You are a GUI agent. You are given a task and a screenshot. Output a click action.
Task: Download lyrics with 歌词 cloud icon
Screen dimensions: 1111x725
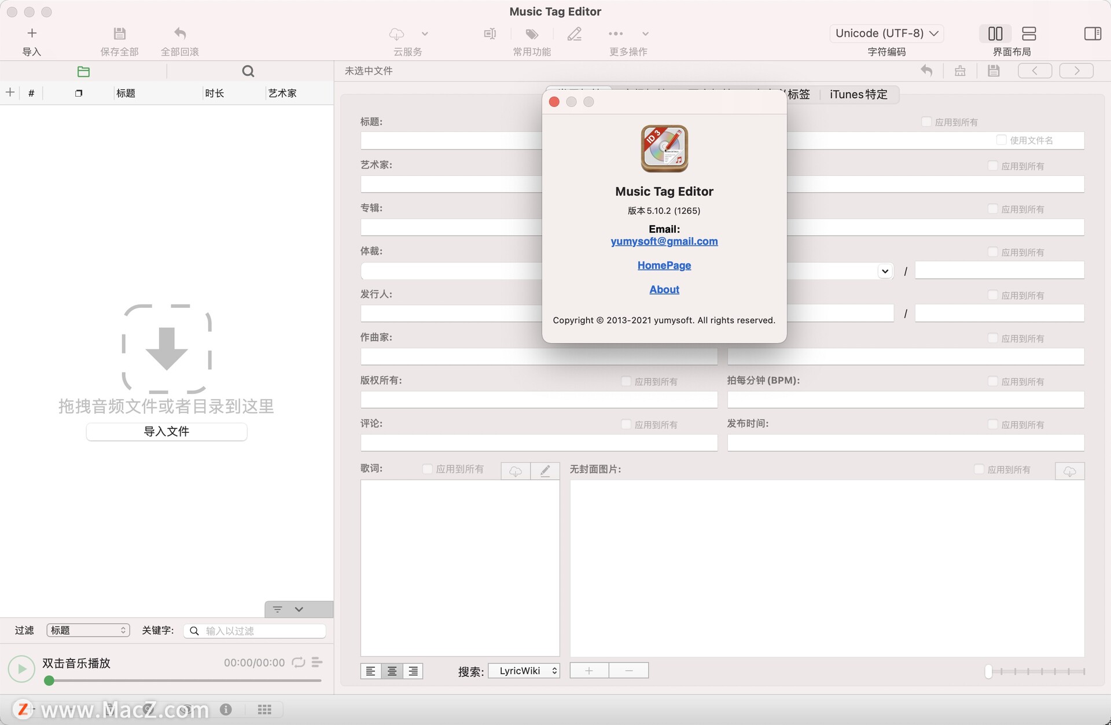click(516, 471)
